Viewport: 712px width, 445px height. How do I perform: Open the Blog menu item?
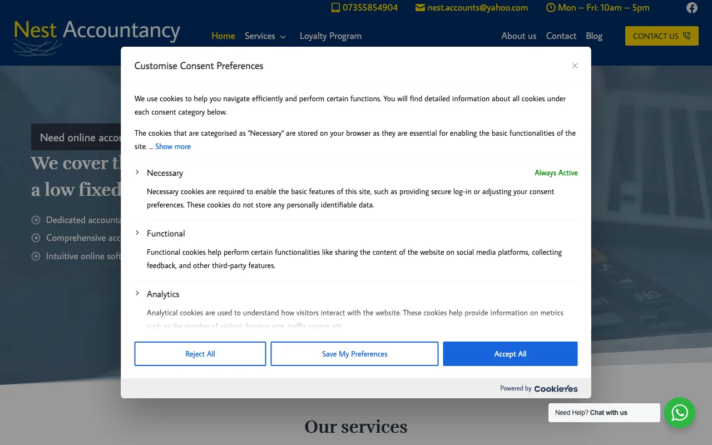[594, 36]
